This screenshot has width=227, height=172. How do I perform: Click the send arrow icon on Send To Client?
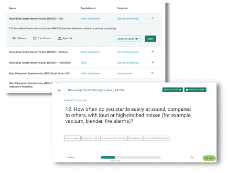point(137,39)
